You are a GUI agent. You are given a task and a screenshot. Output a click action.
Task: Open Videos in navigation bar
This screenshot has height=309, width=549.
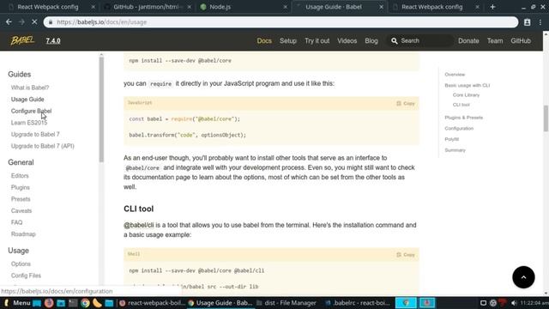[347, 41]
